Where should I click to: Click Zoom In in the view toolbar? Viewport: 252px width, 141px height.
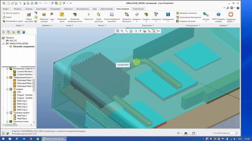coord(122,31)
